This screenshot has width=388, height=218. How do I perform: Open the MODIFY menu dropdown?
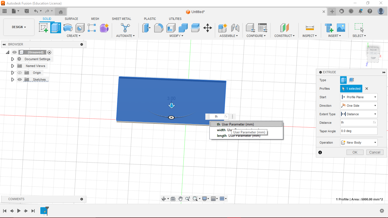click(176, 36)
